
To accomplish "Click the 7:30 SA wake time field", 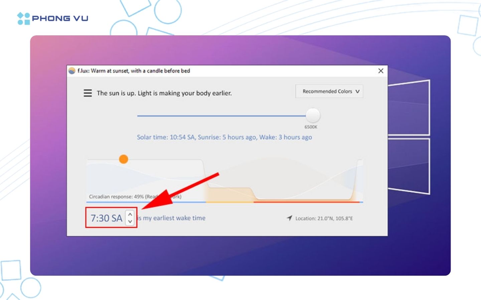I will tap(107, 218).
